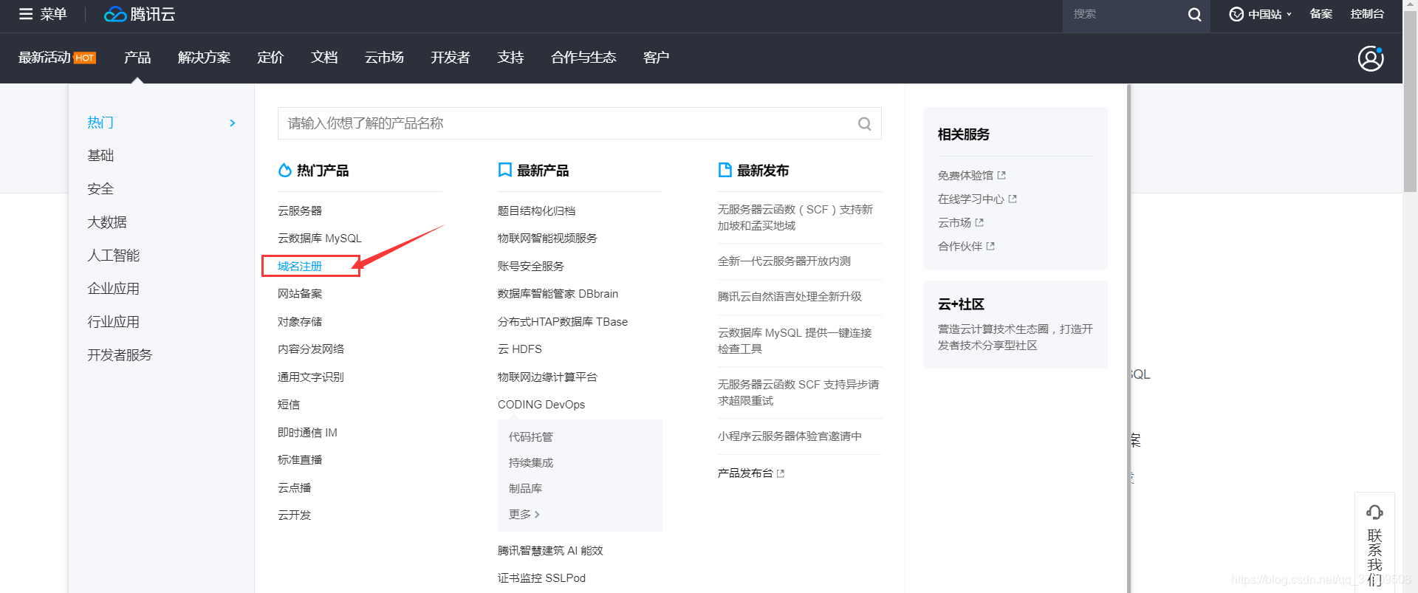Viewport: 1418px width, 593px height.
Task: Open 最新活动 in the navigation bar
Action: pyautogui.click(x=44, y=58)
